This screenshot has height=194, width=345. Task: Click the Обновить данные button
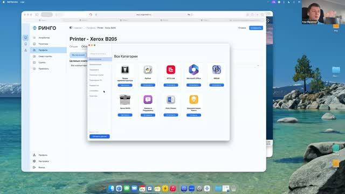(99, 136)
